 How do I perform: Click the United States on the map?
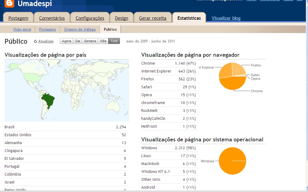point(32,78)
